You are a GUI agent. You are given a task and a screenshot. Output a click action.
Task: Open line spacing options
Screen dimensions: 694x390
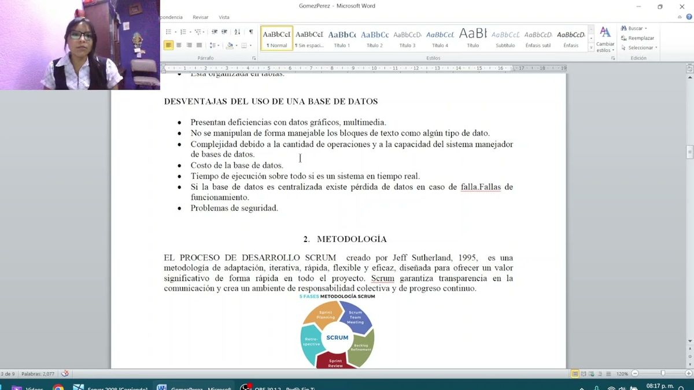pyautogui.click(x=213, y=45)
